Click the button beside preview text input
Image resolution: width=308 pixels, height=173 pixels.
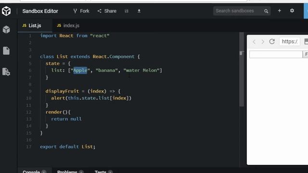(306, 54)
